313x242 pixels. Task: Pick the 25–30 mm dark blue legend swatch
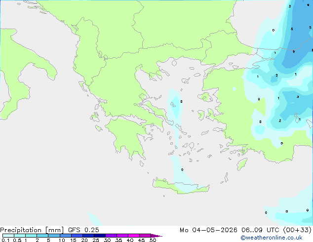pyautogui.click(x=100, y=236)
